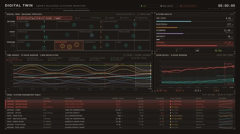This screenshot has width=240, height=134.
Task: Click Chilled Water Supply parameter cell
Action: 75,125
